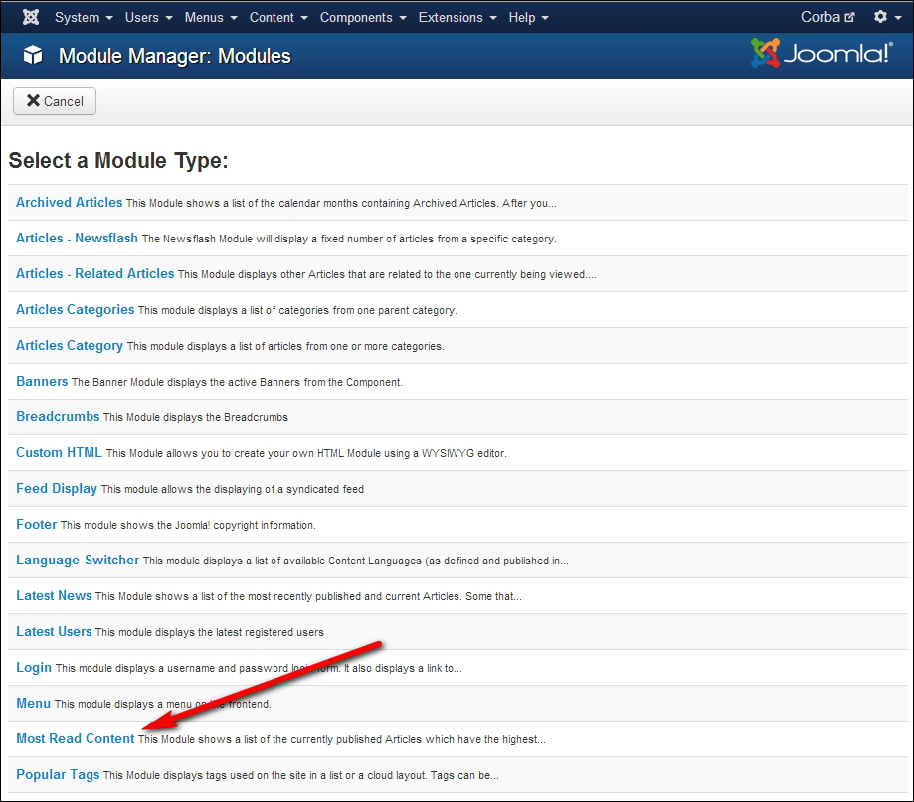The height and width of the screenshot is (802, 914).
Task: Click the Joomla icon in top menu bar
Action: [x=31, y=17]
